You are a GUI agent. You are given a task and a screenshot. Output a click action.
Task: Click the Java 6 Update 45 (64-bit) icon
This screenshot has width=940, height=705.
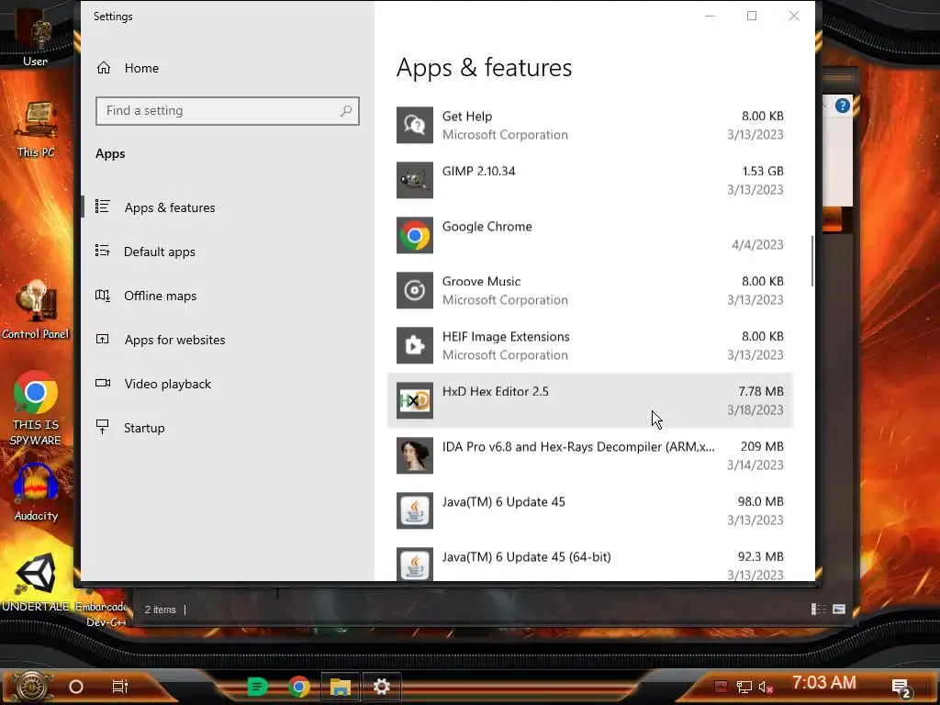414,565
